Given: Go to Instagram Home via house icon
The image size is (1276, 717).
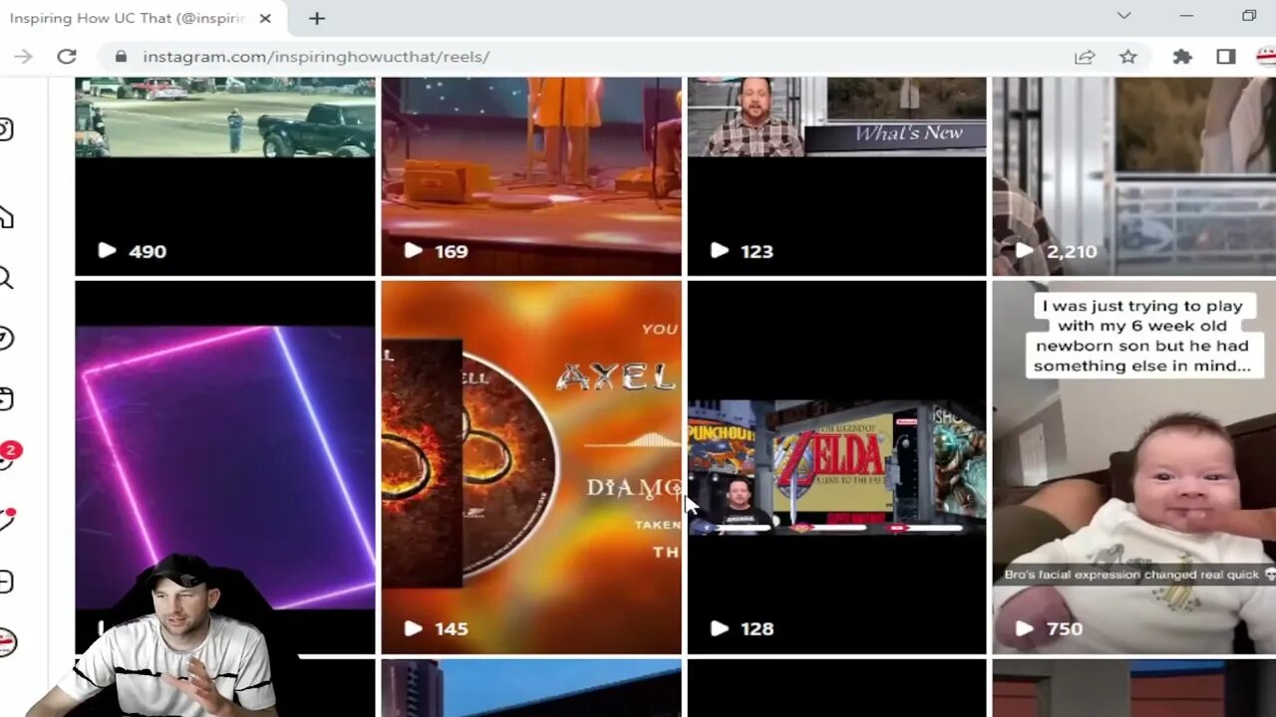Looking at the screenshot, I should pyautogui.click(x=5, y=216).
